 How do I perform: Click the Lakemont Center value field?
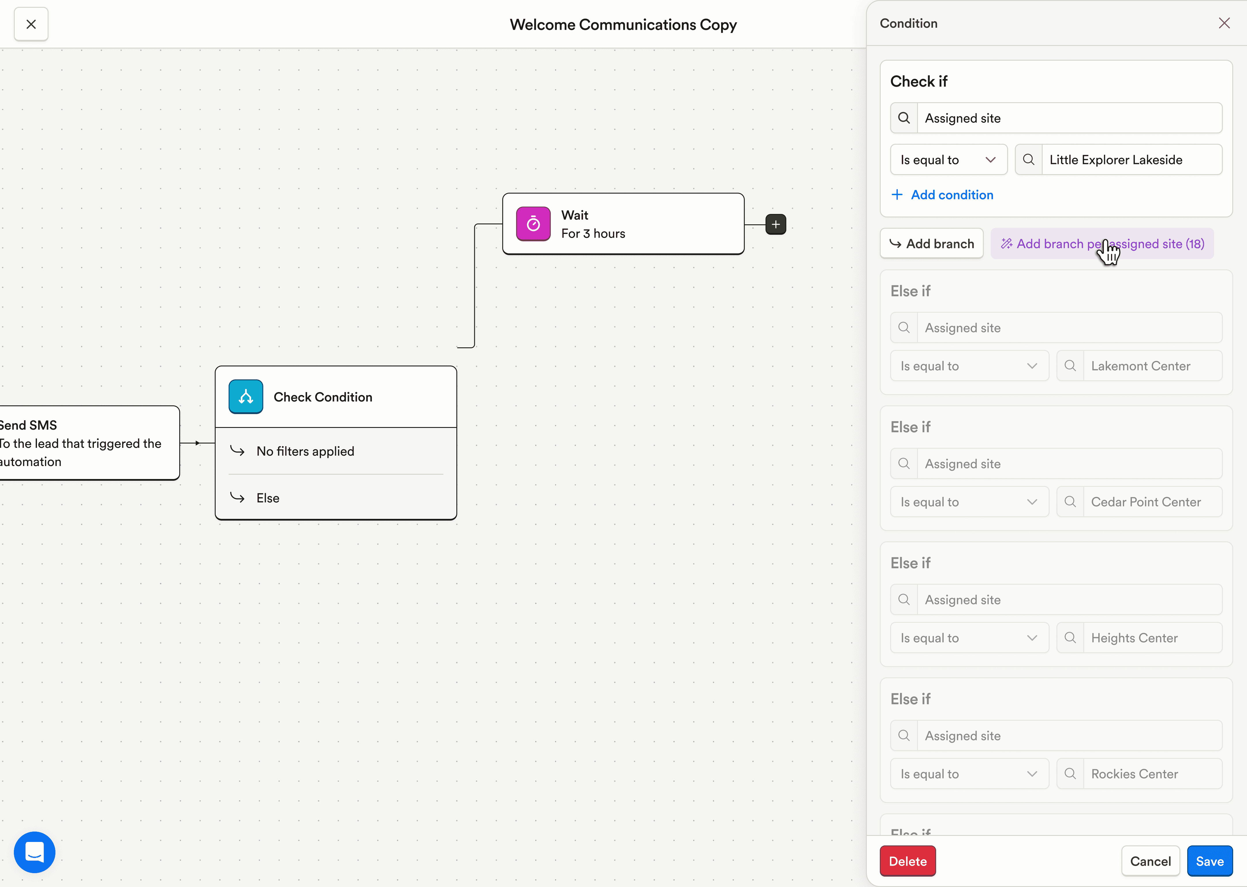click(x=1139, y=366)
